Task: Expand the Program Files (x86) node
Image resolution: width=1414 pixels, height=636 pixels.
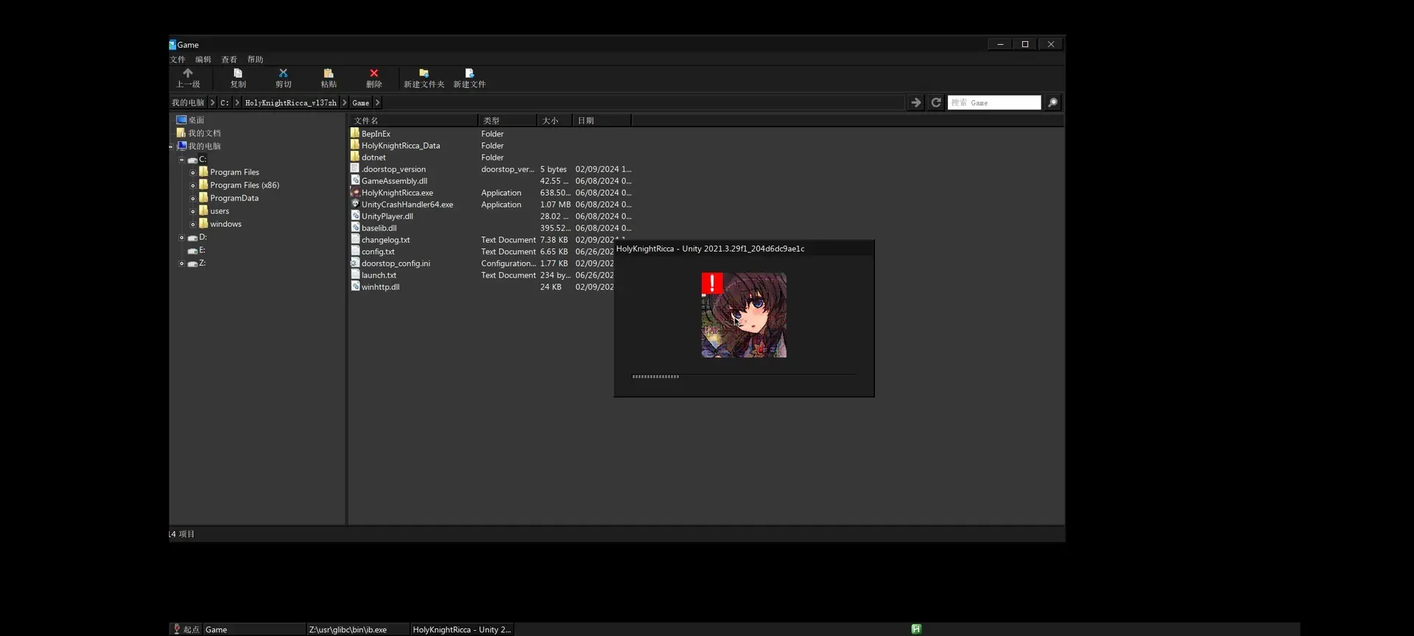Action: coord(193,185)
